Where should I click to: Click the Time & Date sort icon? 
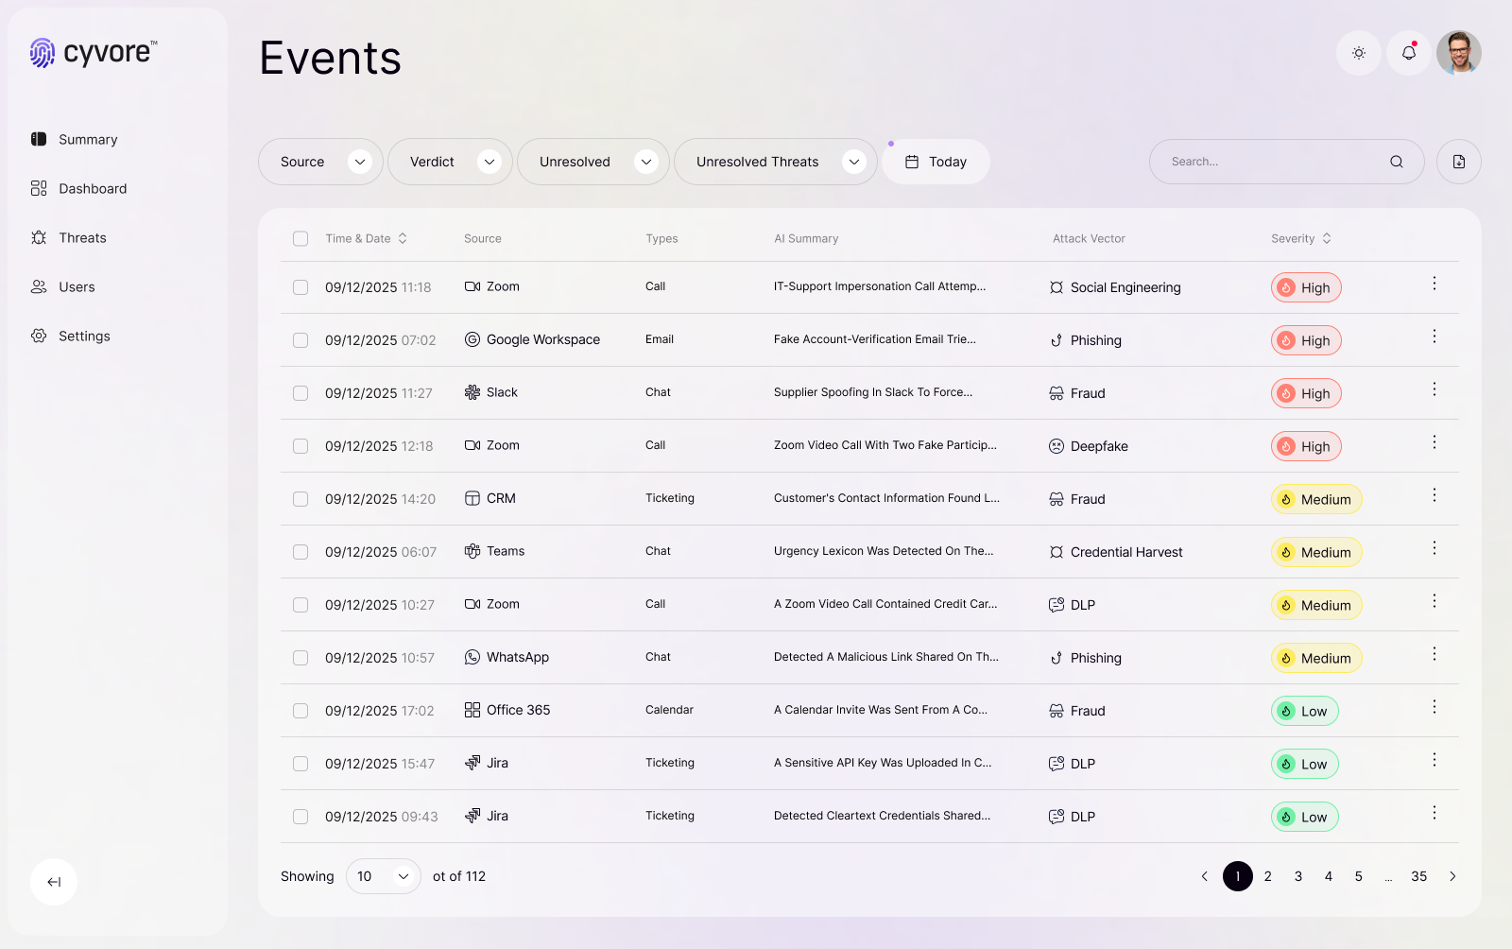click(403, 238)
